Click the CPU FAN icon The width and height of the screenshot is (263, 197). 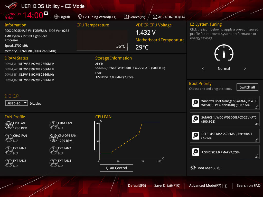tap(8, 125)
